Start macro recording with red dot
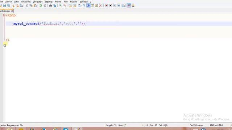 tap(106, 5)
